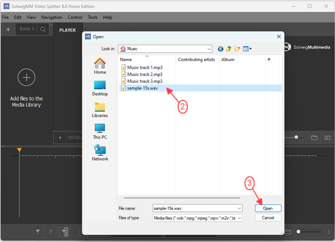This screenshot has height=242, width=335.
Task: Click the previous frame arrow in the player
Action: tap(60, 138)
